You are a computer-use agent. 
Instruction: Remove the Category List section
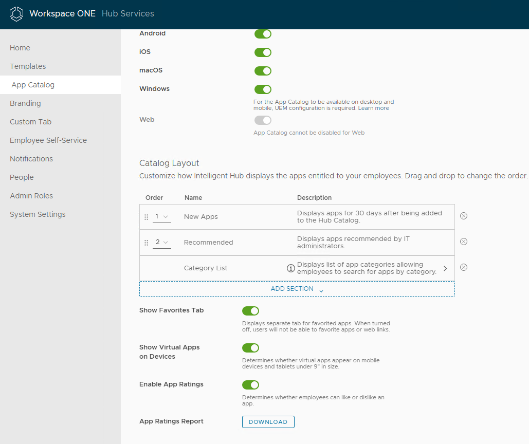click(x=464, y=267)
